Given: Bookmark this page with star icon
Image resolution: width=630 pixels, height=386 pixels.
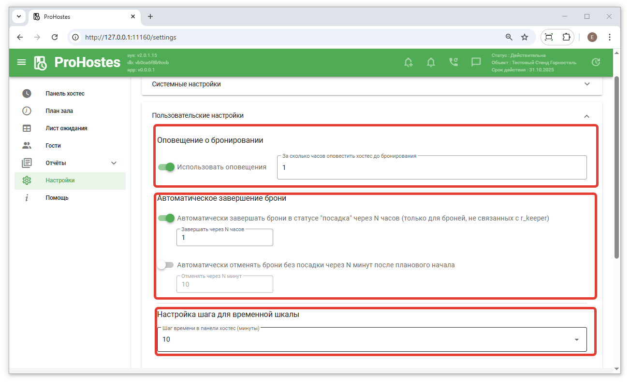Looking at the screenshot, I should click(x=525, y=37).
